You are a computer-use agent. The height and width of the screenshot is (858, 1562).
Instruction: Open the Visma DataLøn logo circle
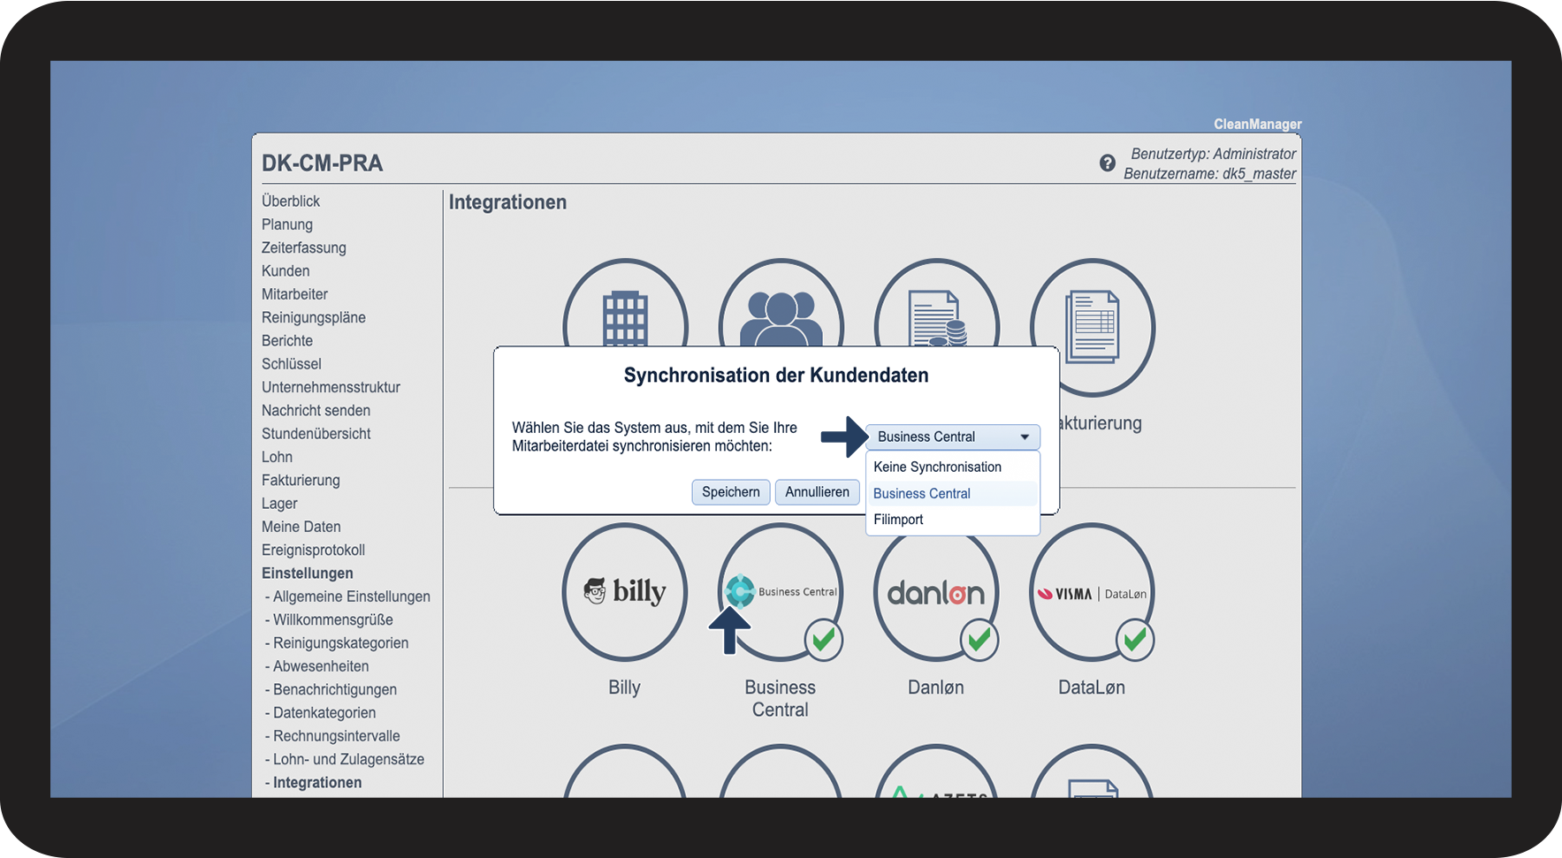point(1093,592)
